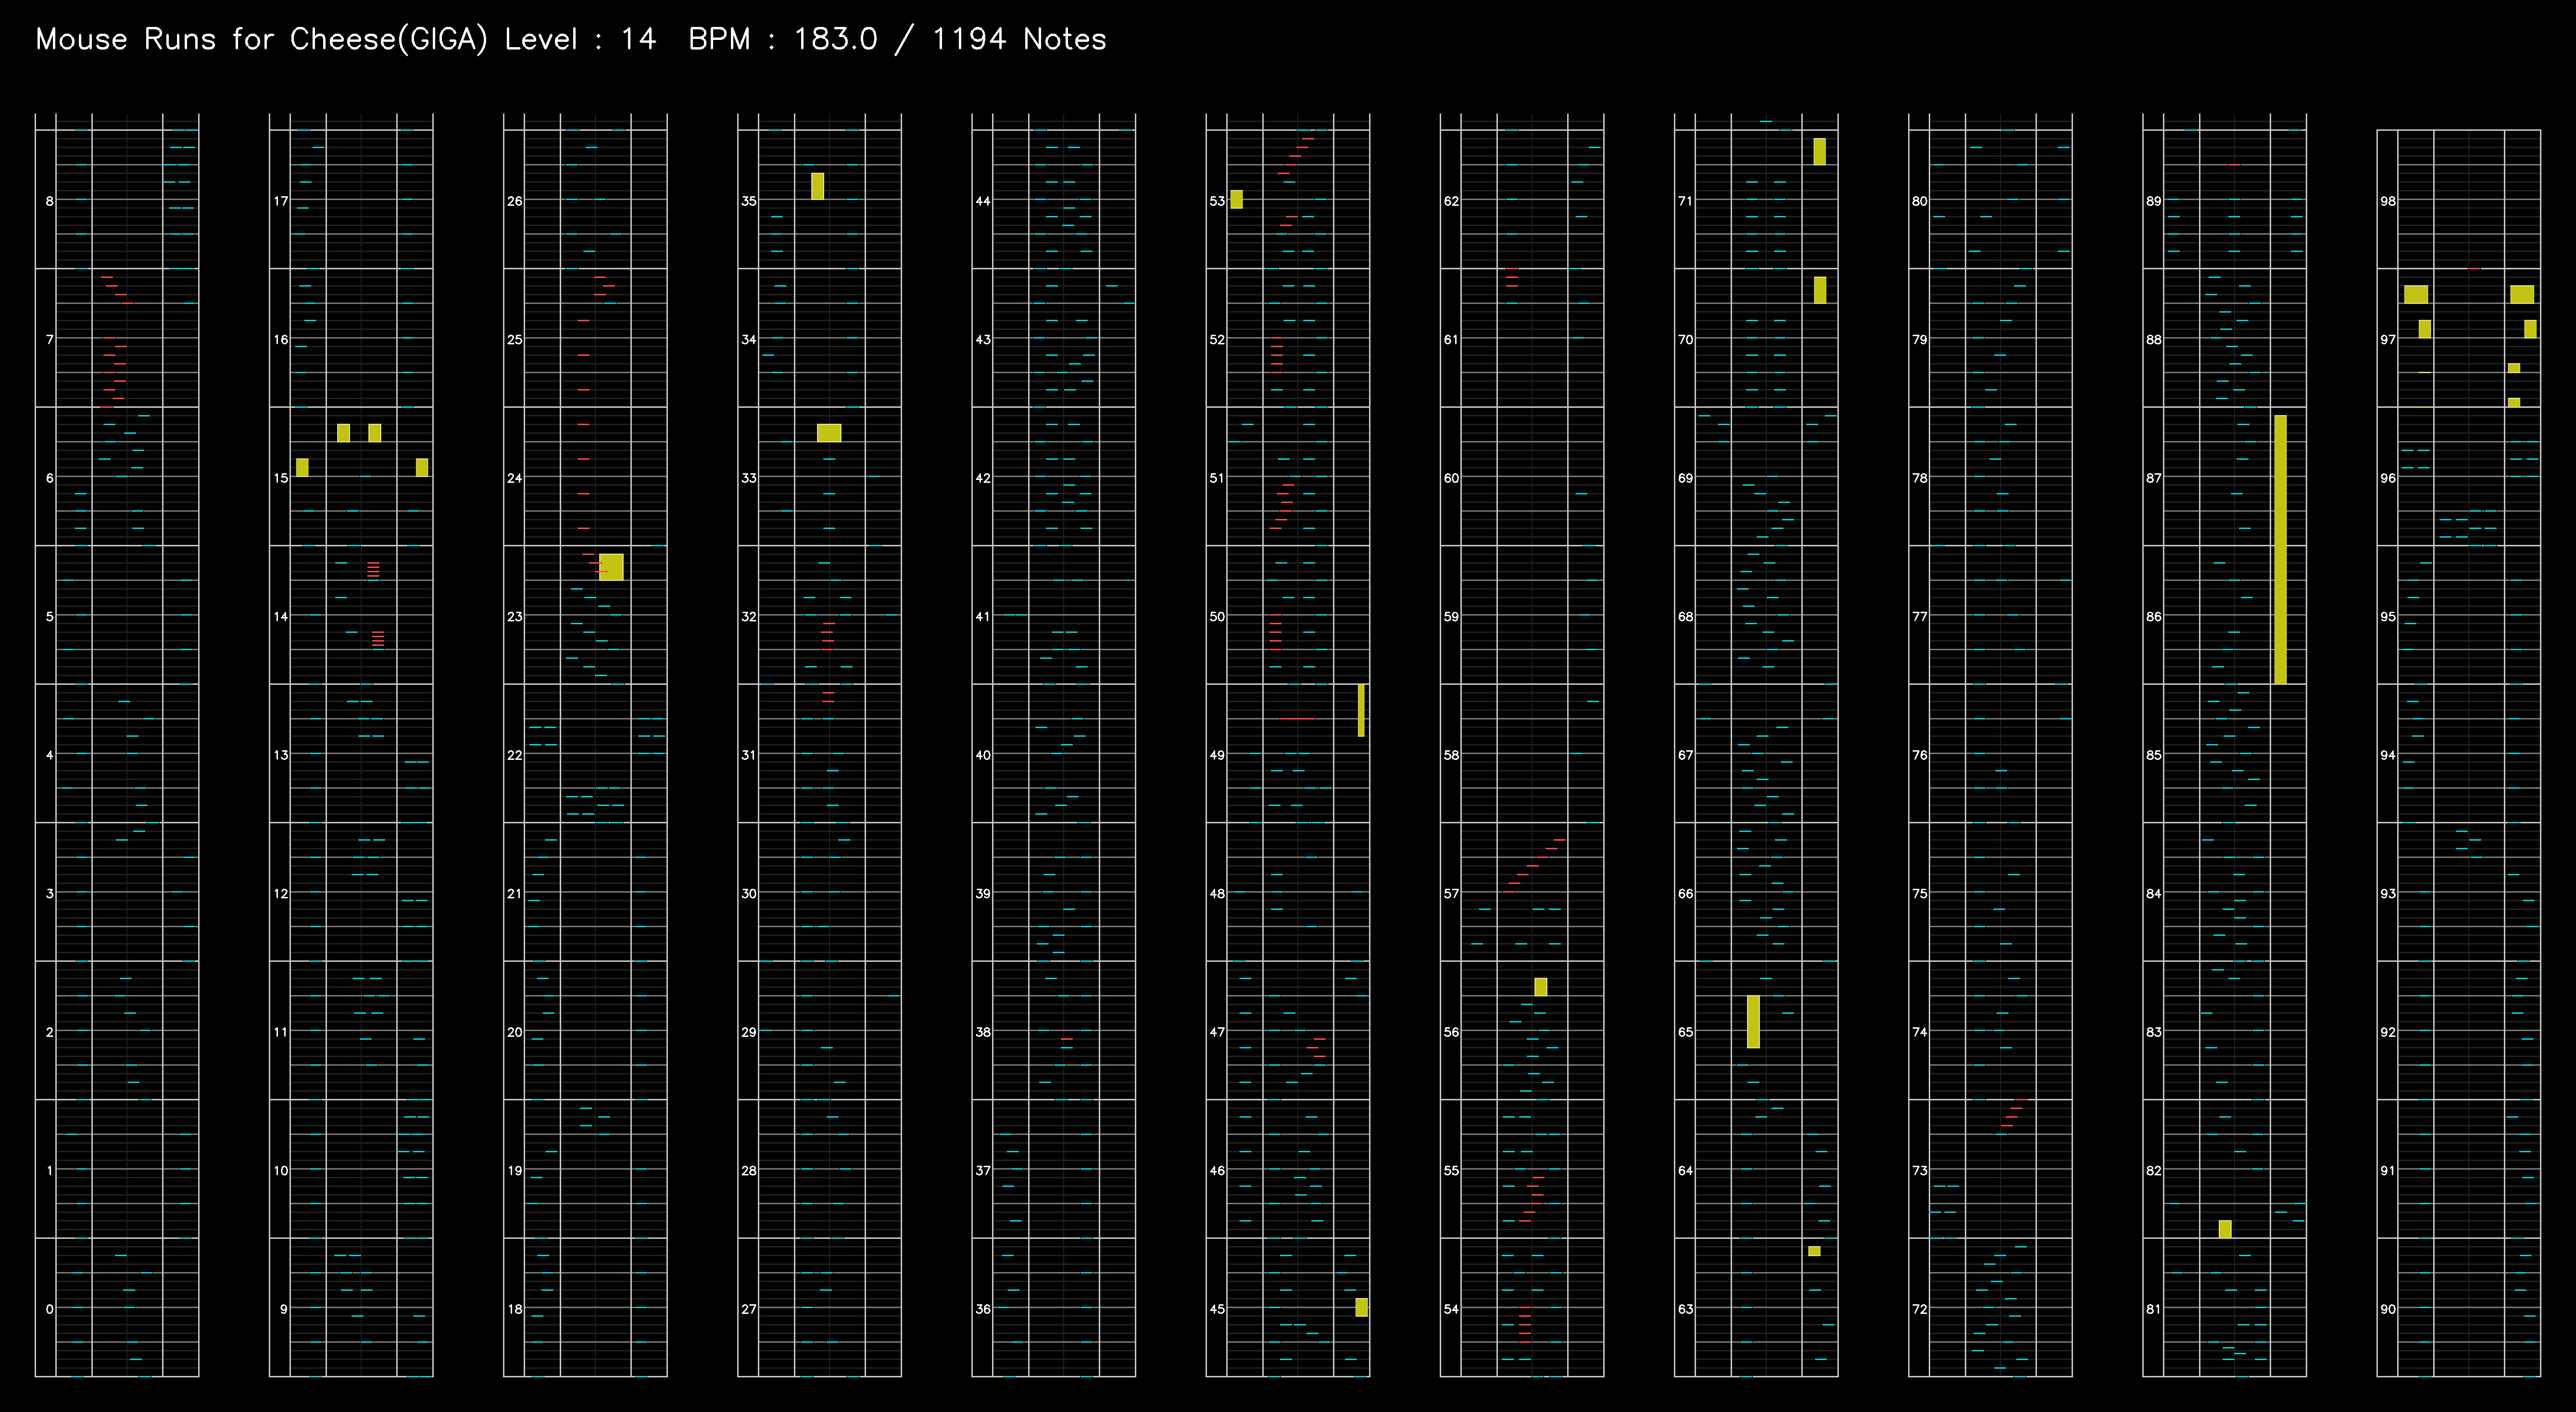
Task: Select the rightmost yellow note in measure 15
Action: coord(422,467)
